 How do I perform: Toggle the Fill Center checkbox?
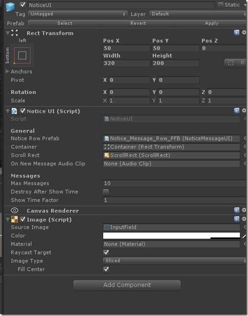[106, 269]
